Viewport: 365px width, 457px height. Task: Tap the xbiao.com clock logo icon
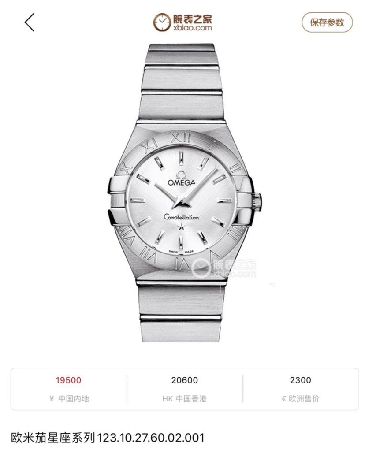[x=162, y=22]
